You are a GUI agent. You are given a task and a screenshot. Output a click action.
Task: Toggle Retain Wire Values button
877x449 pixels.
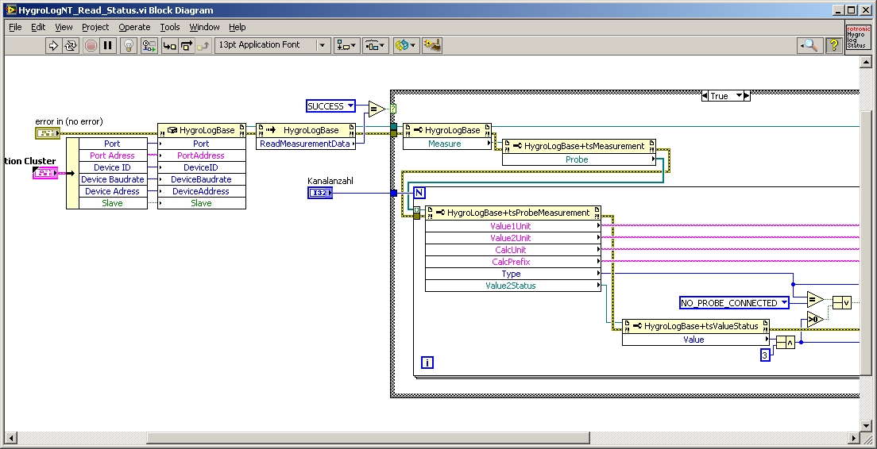tap(149, 45)
